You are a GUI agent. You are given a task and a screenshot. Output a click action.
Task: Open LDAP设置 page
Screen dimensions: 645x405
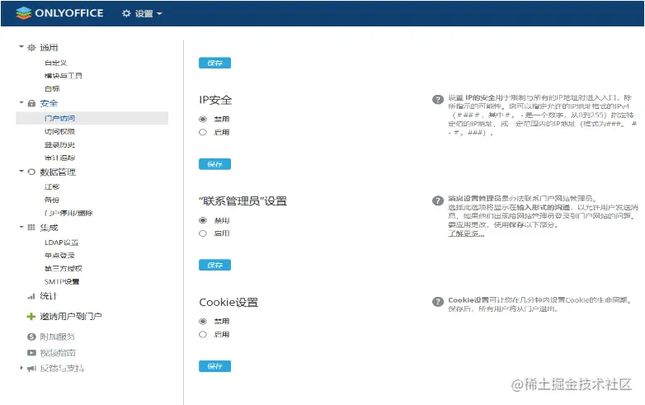[x=61, y=243]
